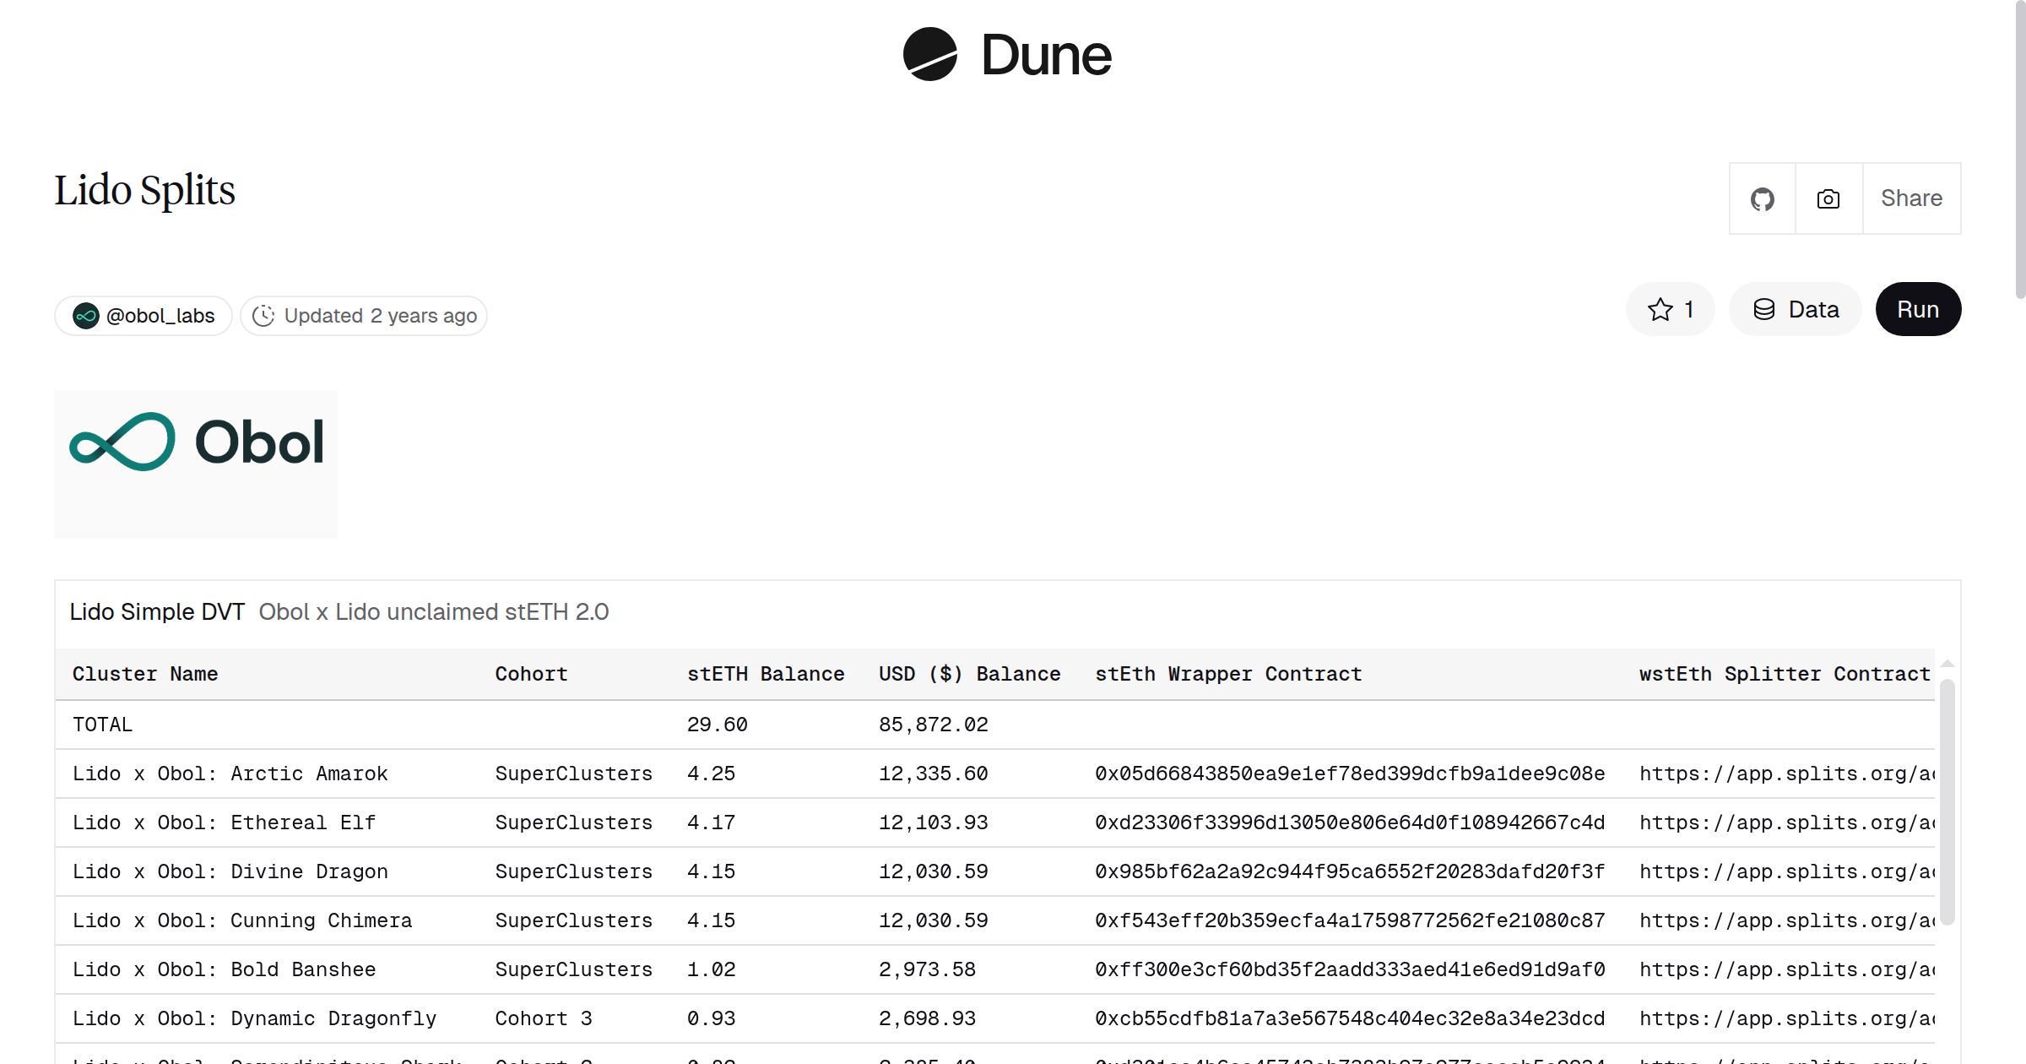The height and width of the screenshot is (1064, 2026).
Task: Click the obol_labs avatar icon
Action: point(86,316)
